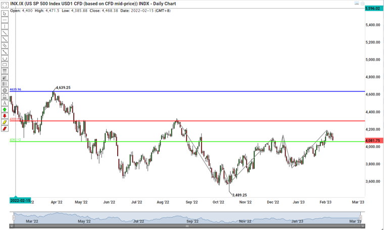Select the text label 'A' tool
Viewport: 384px width, 230px height.
point(5,103)
